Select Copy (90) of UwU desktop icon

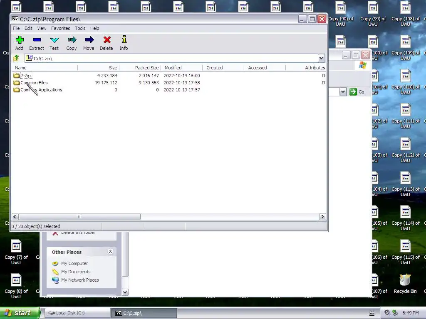coord(340,14)
